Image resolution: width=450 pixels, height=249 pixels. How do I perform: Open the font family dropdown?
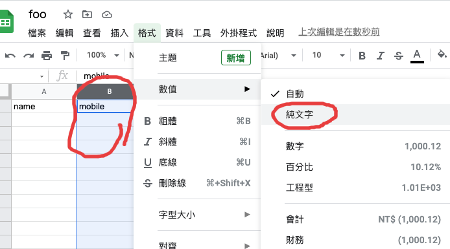pos(278,55)
